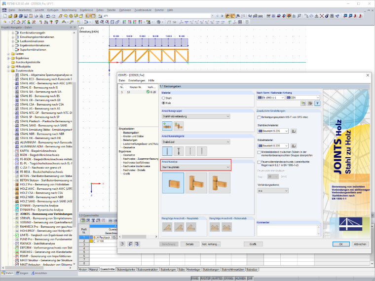Choose the third fastener type icon
375x281 pixels.
click(190, 151)
